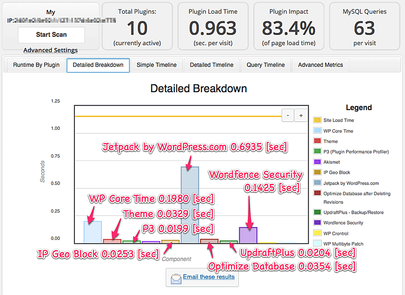Click the 'Akismet' legend label
The height and width of the screenshot is (295, 405).
[331, 162]
